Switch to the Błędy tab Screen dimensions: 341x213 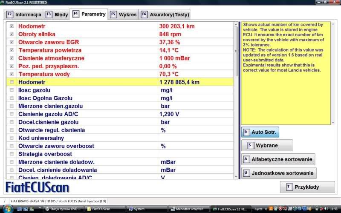(x=57, y=14)
